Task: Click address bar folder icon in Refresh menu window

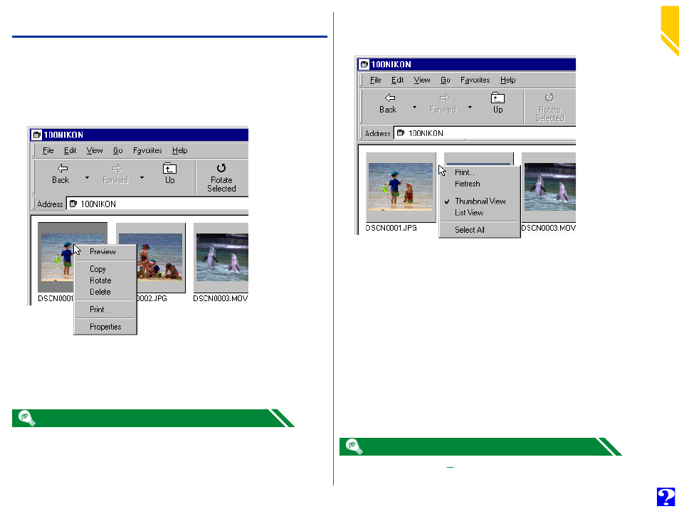Action: (x=401, y=133)
